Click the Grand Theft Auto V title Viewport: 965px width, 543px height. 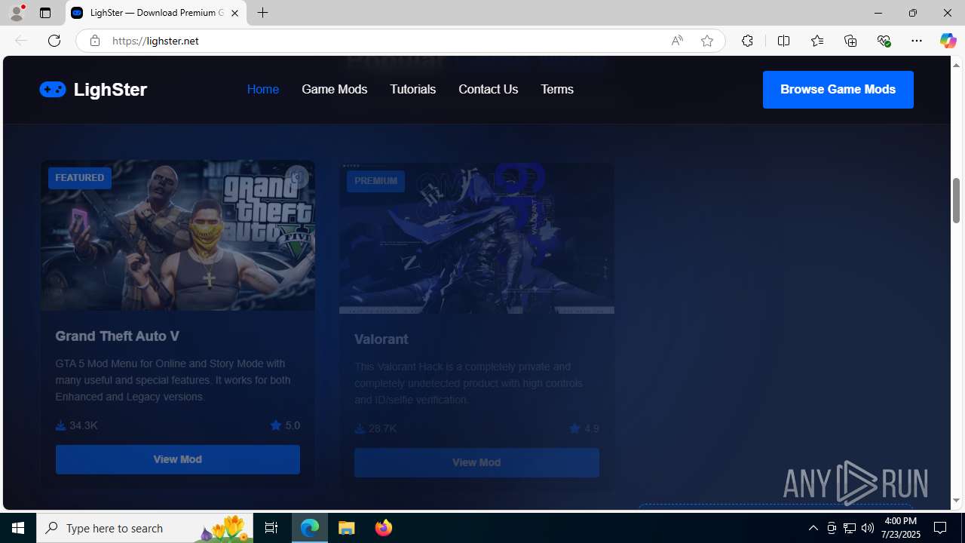click(x=117, y=336)
